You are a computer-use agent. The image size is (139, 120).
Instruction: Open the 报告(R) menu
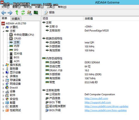point(28,7)
